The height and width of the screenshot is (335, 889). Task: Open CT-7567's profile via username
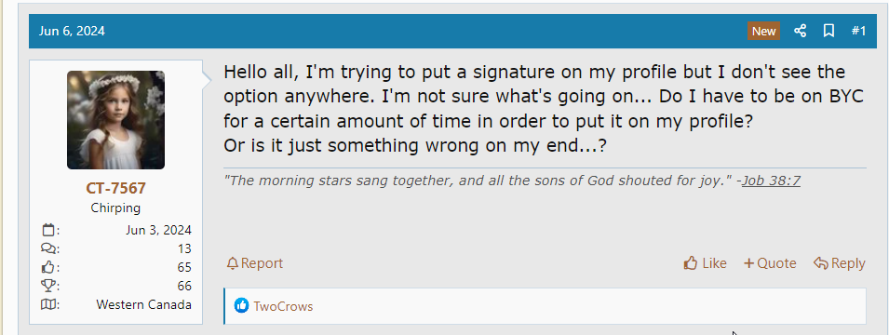tap(115, 188)
